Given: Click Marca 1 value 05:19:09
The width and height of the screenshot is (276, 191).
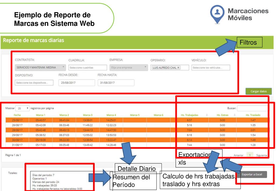Looking at the screenshot, I should click(40, 140).
